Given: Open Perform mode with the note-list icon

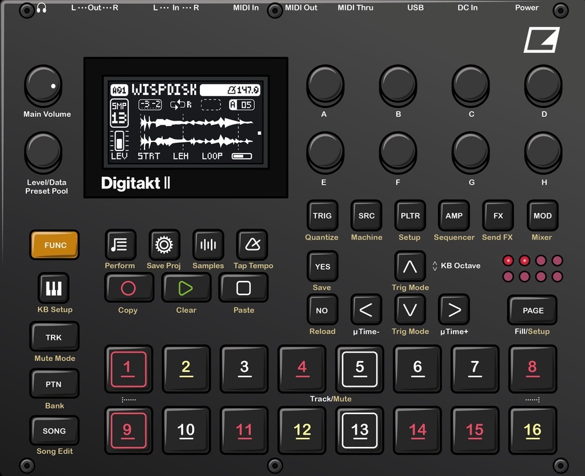Looking at the screenshot, I should 120,245.
